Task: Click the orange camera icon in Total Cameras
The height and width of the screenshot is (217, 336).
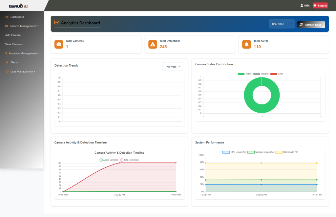Action: click(x=59, y=44)
